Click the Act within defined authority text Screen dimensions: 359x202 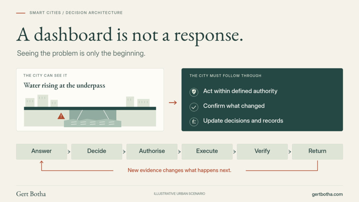240,91
